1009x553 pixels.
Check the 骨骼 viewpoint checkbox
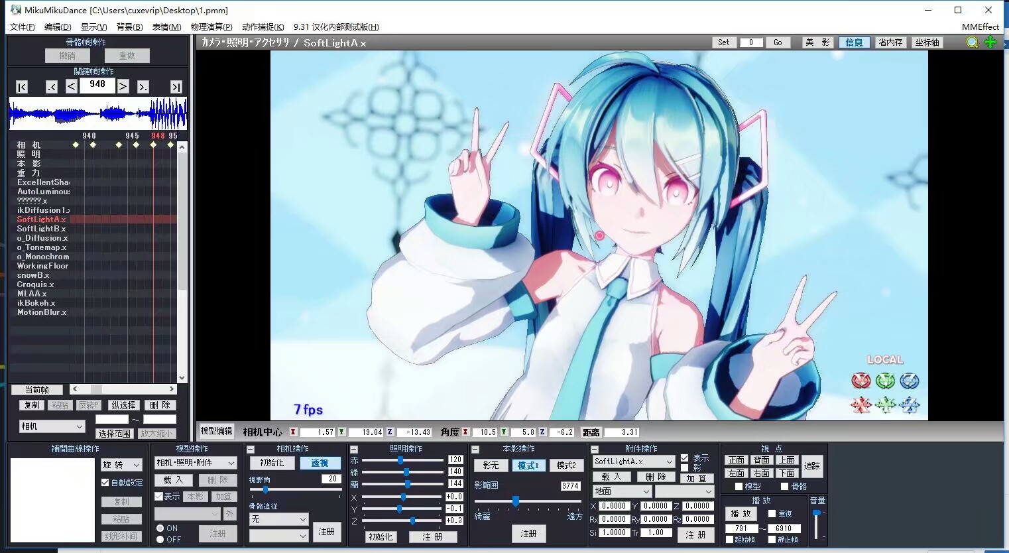click(784, 486)
